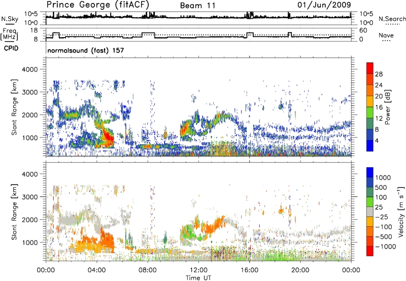The height and width of the screenshot is (281, 406).
Task: Click the strong red echo near 05:00 in power panel
Action: pos(107,137)
